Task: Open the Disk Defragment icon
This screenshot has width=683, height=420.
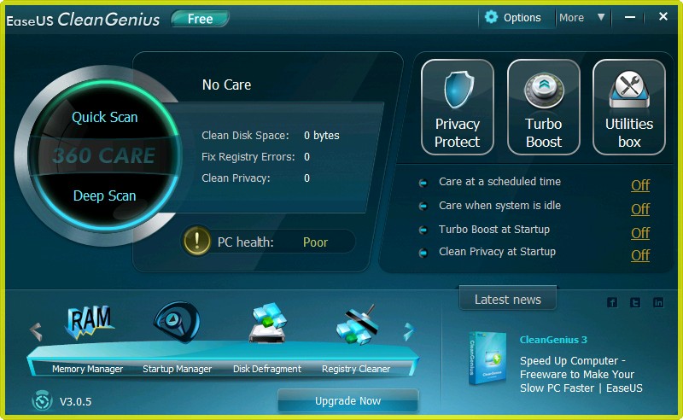Action: (x=267, y=323)
